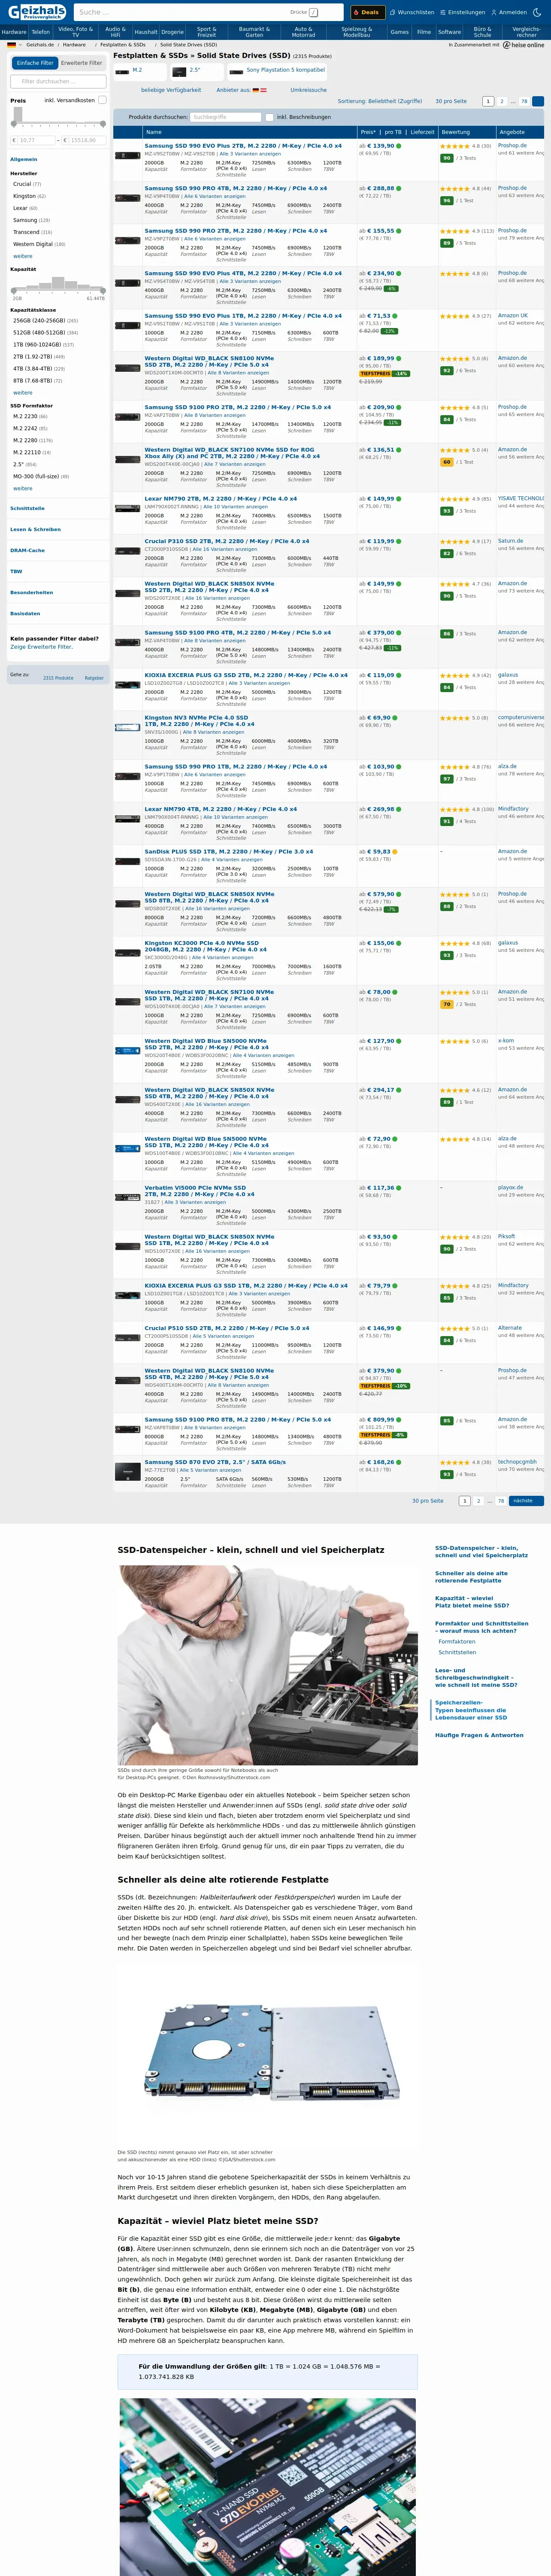Expand the Basisdaten filter section

[x=25, y=613]
